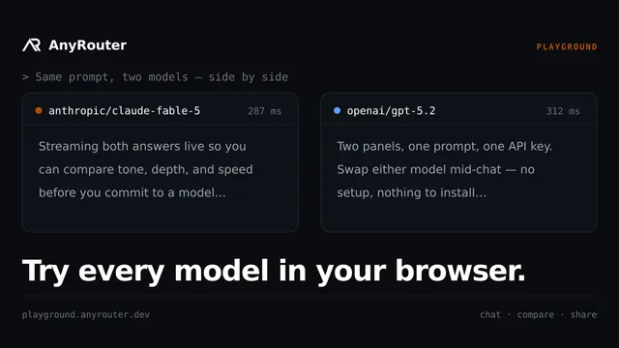
Task: Click the Two panels, one prompt response text
Action: pos(445,169)
